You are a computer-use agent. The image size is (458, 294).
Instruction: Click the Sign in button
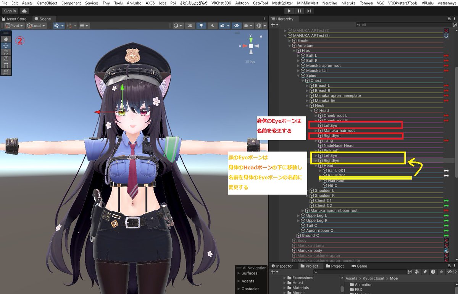point(9,11)
